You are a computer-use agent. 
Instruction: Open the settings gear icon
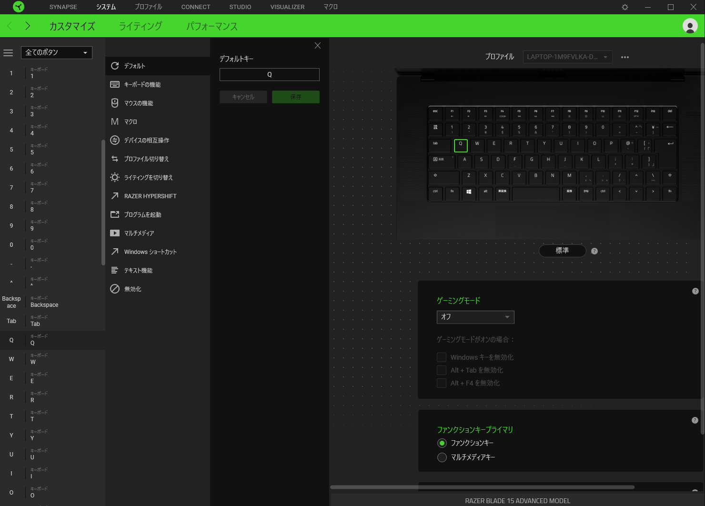click(x=625, y=7)
